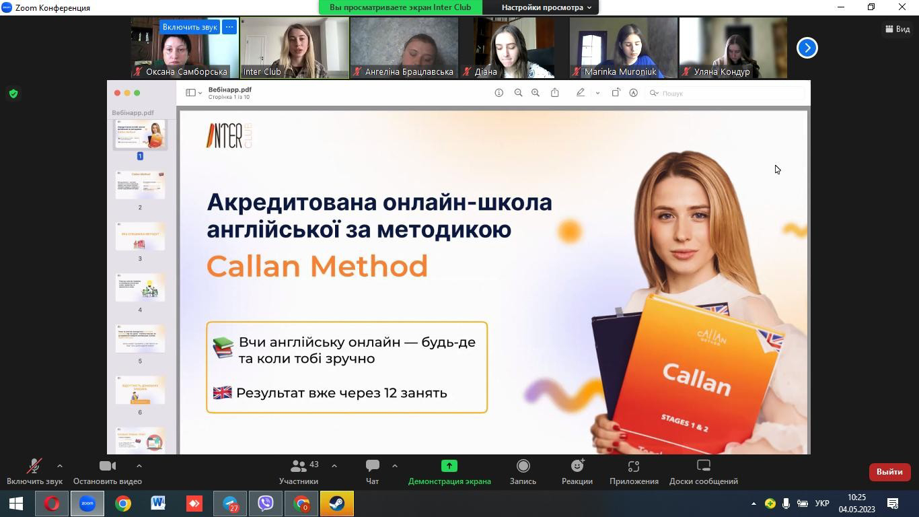
Task: Zoom out the PDF document
Action: 518,93
